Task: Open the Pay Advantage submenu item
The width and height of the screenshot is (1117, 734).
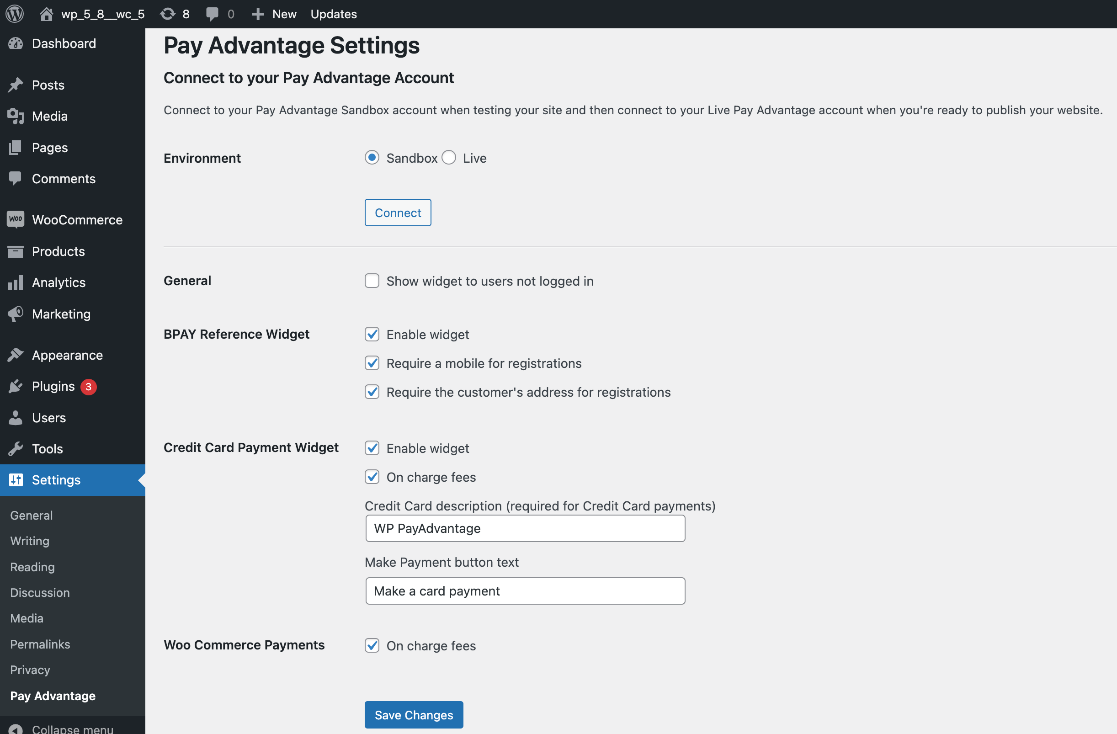Action: (53, 696)
